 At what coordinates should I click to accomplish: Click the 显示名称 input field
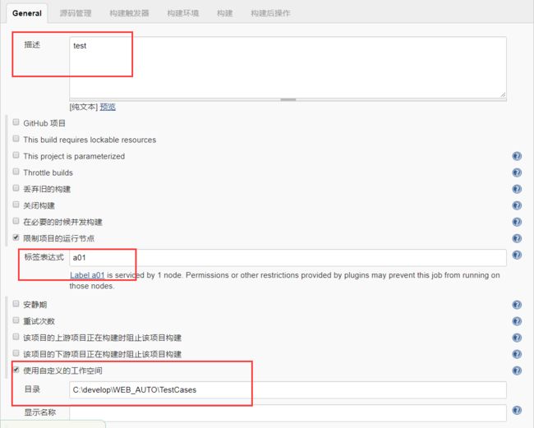pos(288,413)
